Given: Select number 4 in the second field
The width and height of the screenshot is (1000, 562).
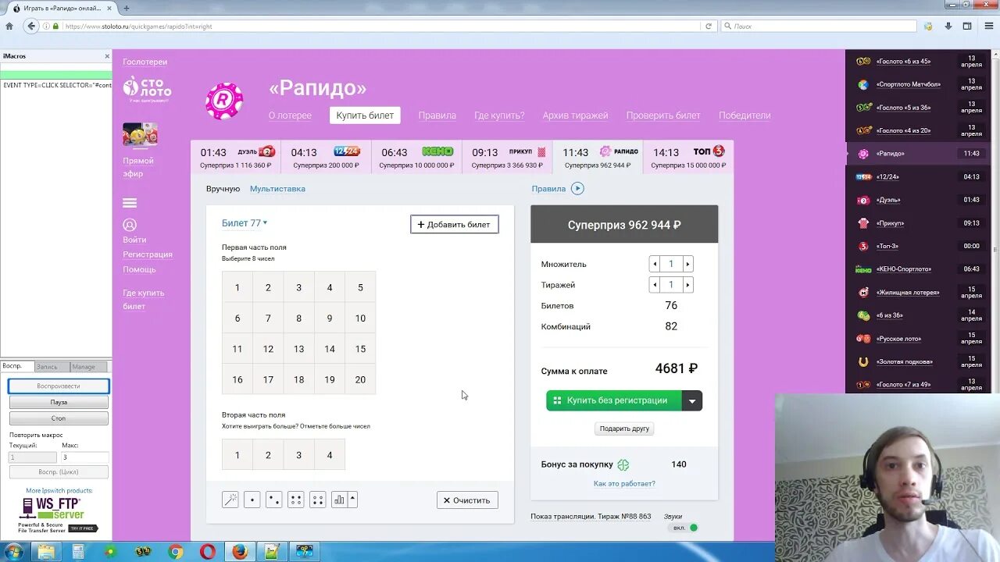Looking at the screenshot, I should [330, 455].
